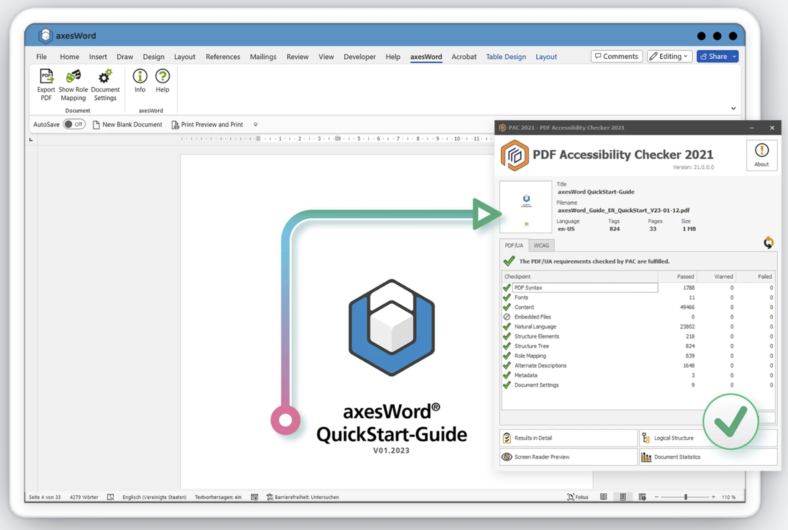Select the Fonts checkpoint row
This screenshot has width=788, height=530.
tap(638, 298)
